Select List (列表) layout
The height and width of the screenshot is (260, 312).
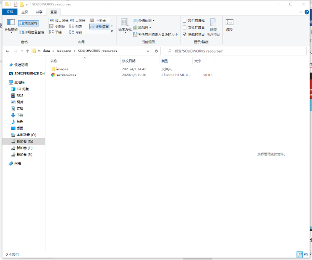tap(76, 26)
